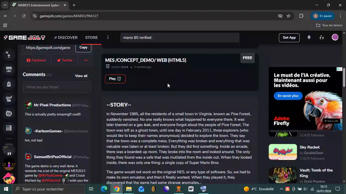Open the volume control in system tray
Image resolution: width=346 pixels, height=194 pixels.
click(306, 189)
